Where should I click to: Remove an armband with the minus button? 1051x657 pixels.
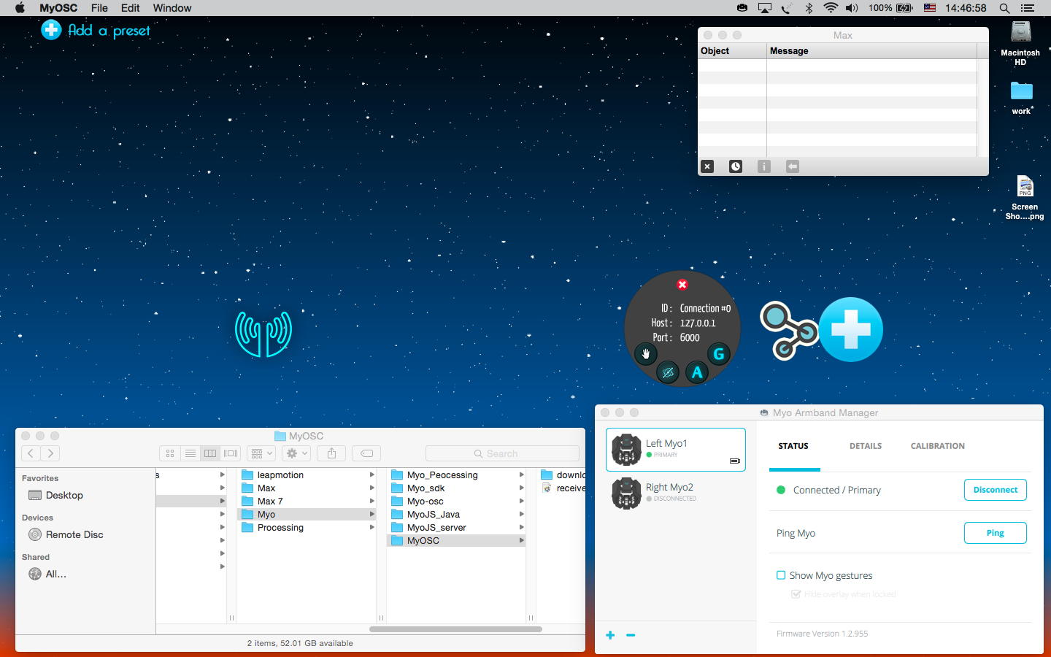click(x=631, y=635)
